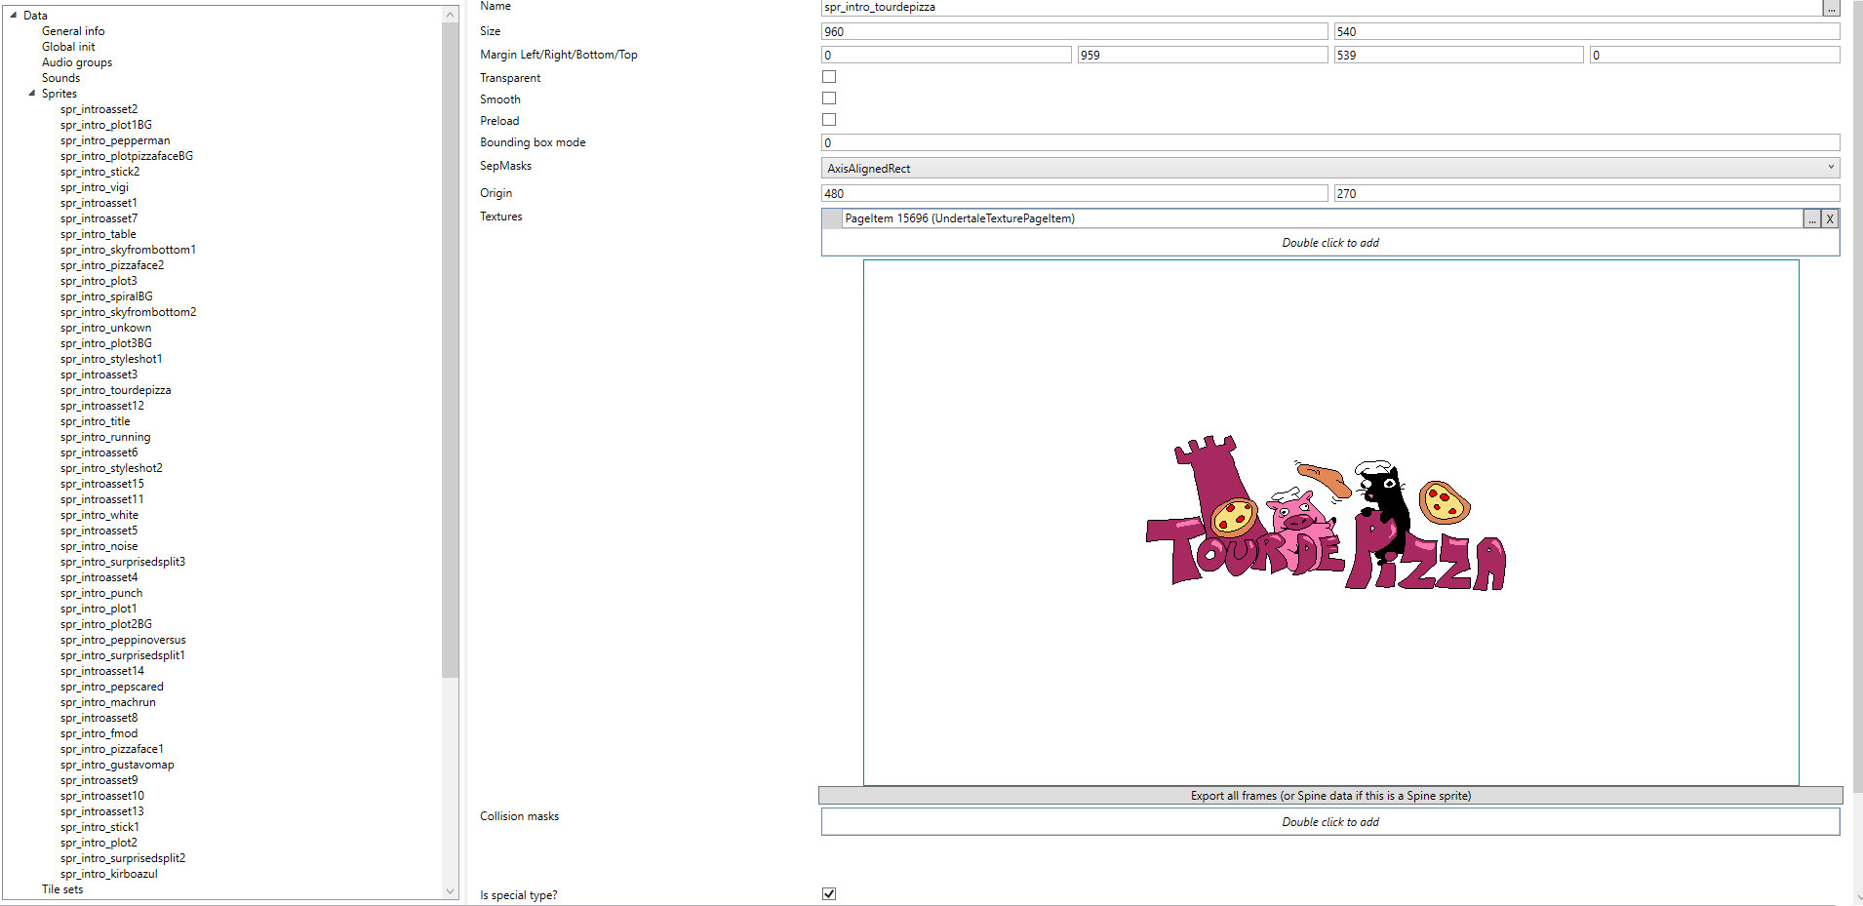Select the spr_intro_pepperman sprite
This screenshot has height=906, width=1863.
point(114,139)
